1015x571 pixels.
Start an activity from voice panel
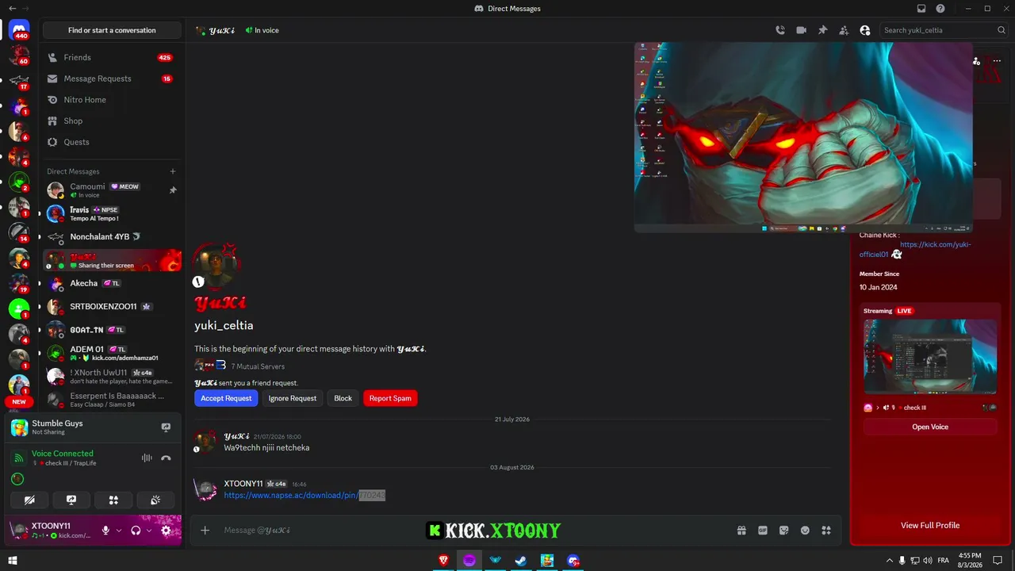click(113, 500)
